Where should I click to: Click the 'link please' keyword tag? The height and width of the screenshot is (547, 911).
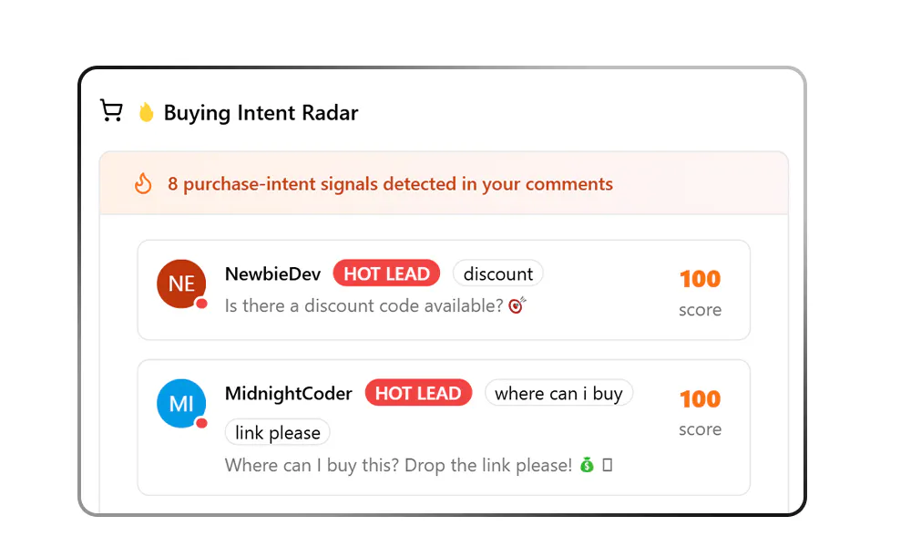point(278,432)
